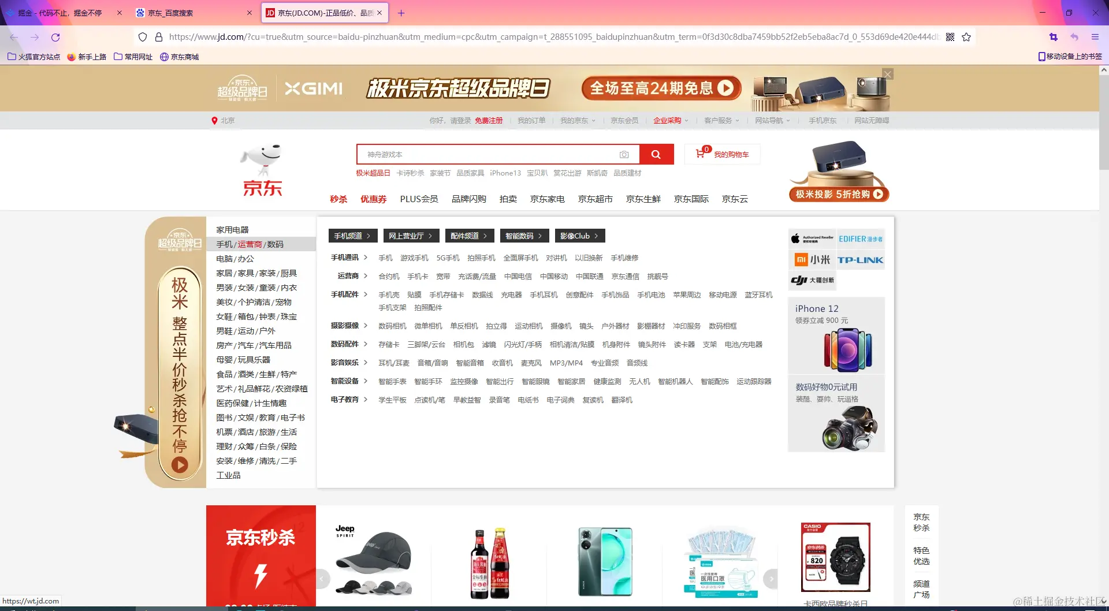Open the iPhone 12 promo card

[x=836, y=335]
